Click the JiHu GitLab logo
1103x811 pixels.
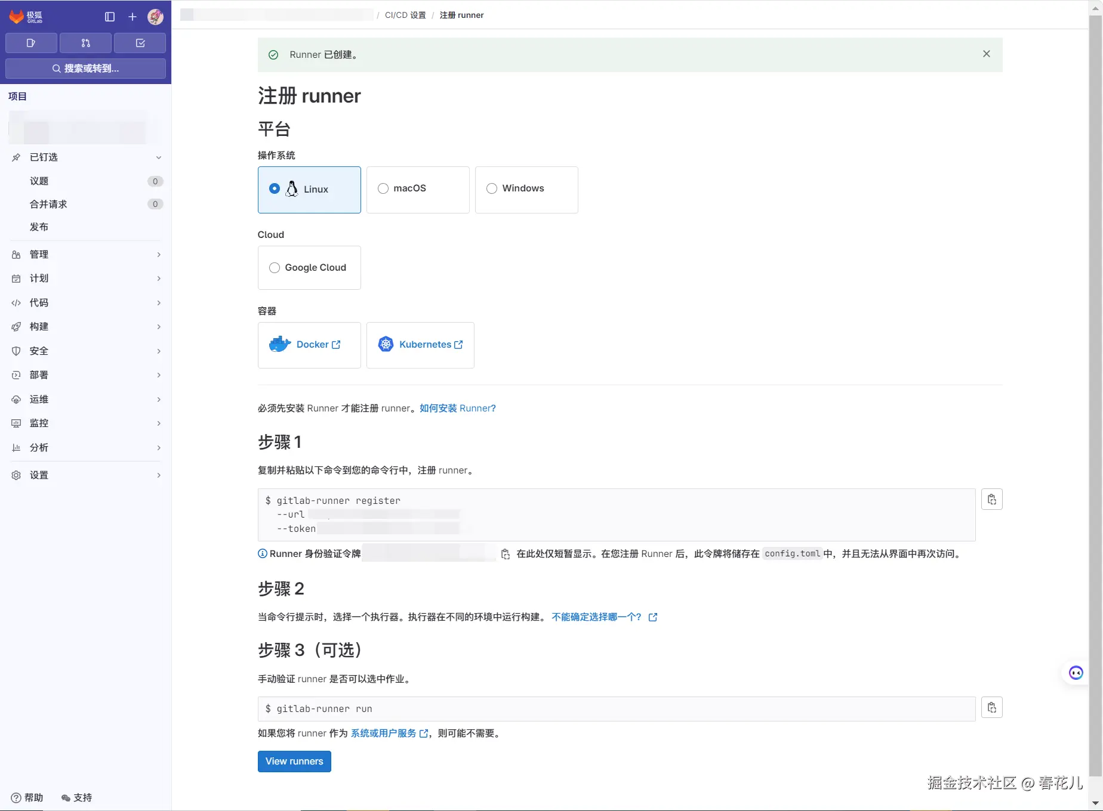coord(26,17)
